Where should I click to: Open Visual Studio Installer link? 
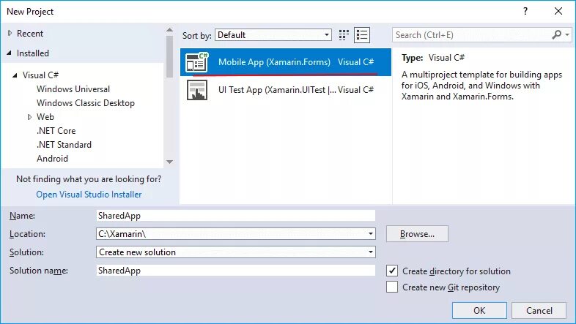[x=89, y=195]
